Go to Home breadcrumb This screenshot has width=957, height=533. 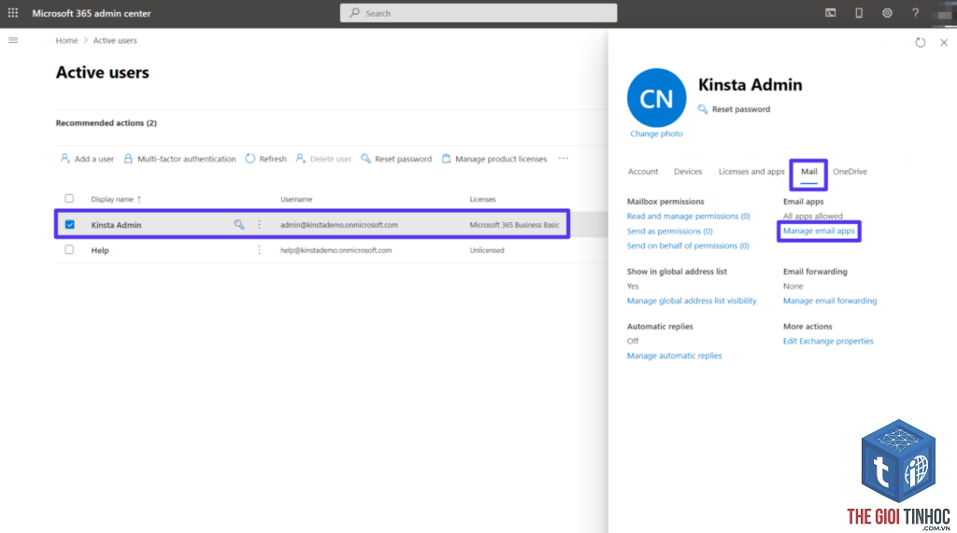[x=66, y=40]
